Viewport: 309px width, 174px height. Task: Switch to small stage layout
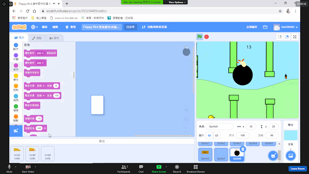coord(280,37)
